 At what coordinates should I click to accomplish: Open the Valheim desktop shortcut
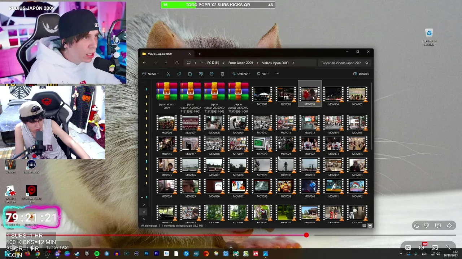click(10, 167)
